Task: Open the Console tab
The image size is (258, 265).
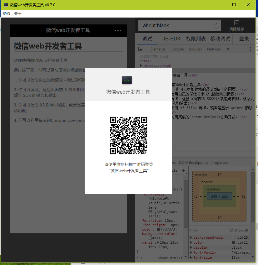Action: click(x=177, y=49)
